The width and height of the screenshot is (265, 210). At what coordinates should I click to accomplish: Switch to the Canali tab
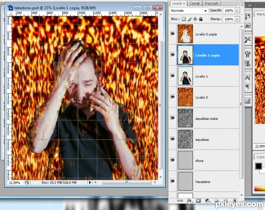pos(194,4)
